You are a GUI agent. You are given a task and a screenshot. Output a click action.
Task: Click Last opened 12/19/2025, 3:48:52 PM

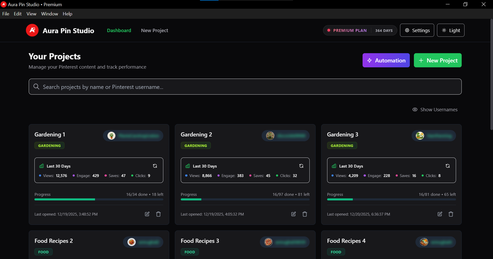click(x=66, y=214)
